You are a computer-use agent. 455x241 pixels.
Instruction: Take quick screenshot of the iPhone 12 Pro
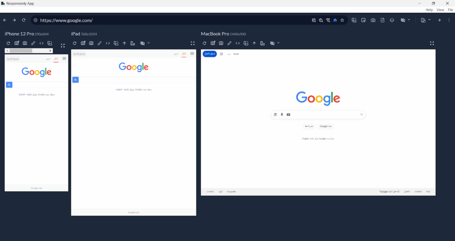[x=16, y=43]
